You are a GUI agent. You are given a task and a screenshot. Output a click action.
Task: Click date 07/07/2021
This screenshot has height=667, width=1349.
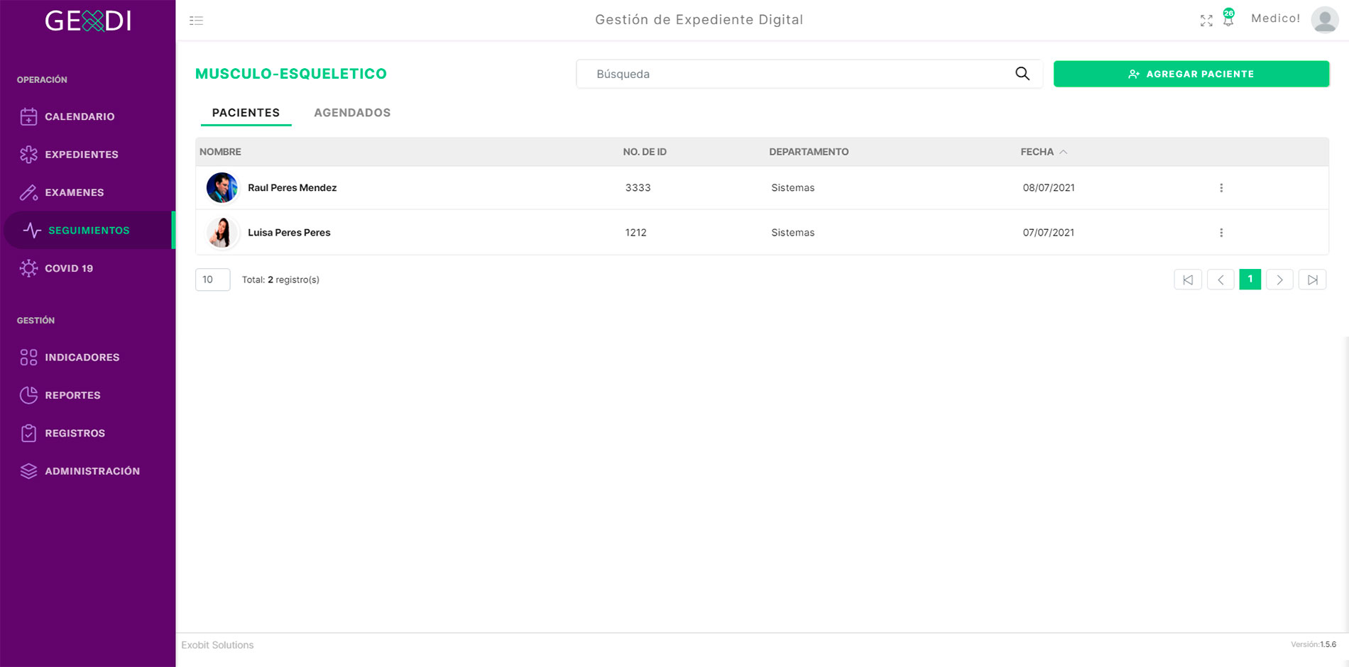tap(1048, 233)
